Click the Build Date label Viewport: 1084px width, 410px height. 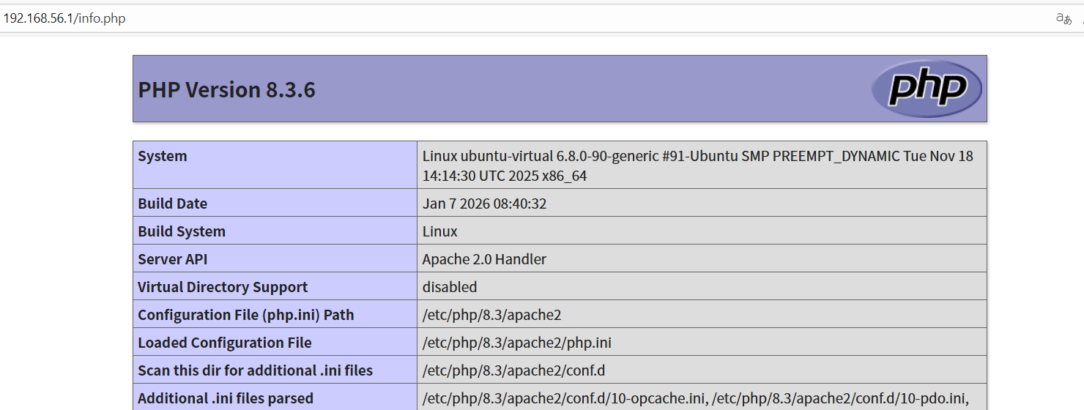coord(172,204)
